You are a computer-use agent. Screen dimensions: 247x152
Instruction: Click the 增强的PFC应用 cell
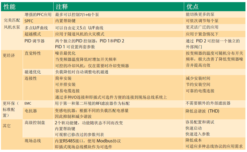[38, 15]
